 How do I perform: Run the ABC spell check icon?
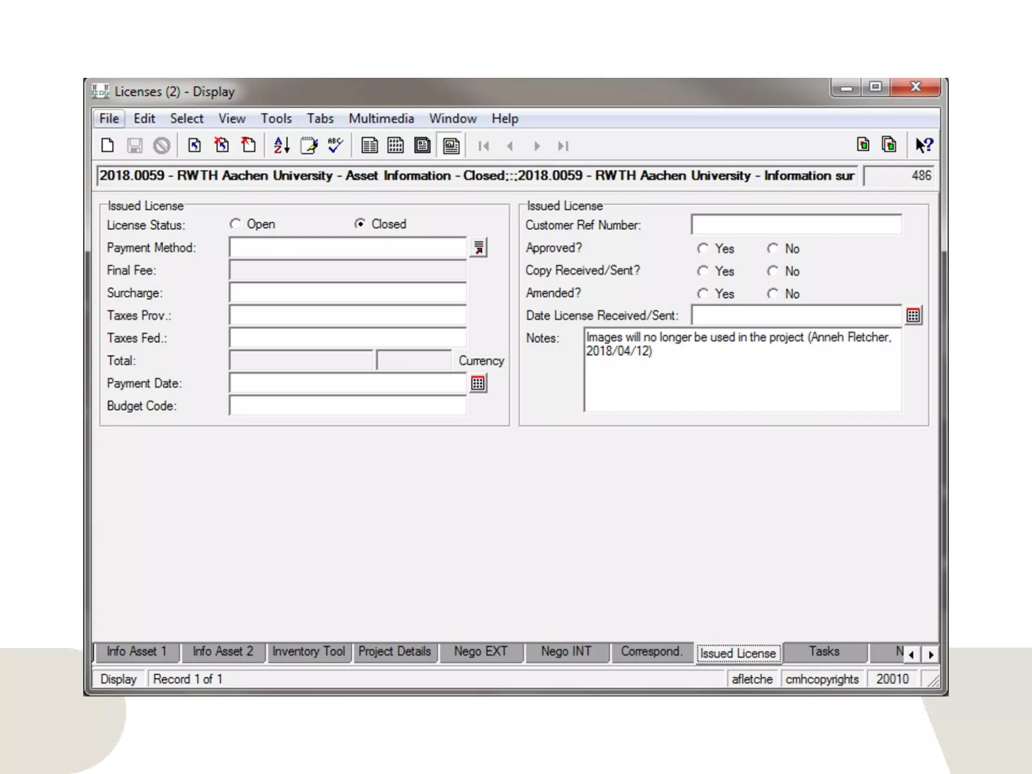click(x=335, y=146)
